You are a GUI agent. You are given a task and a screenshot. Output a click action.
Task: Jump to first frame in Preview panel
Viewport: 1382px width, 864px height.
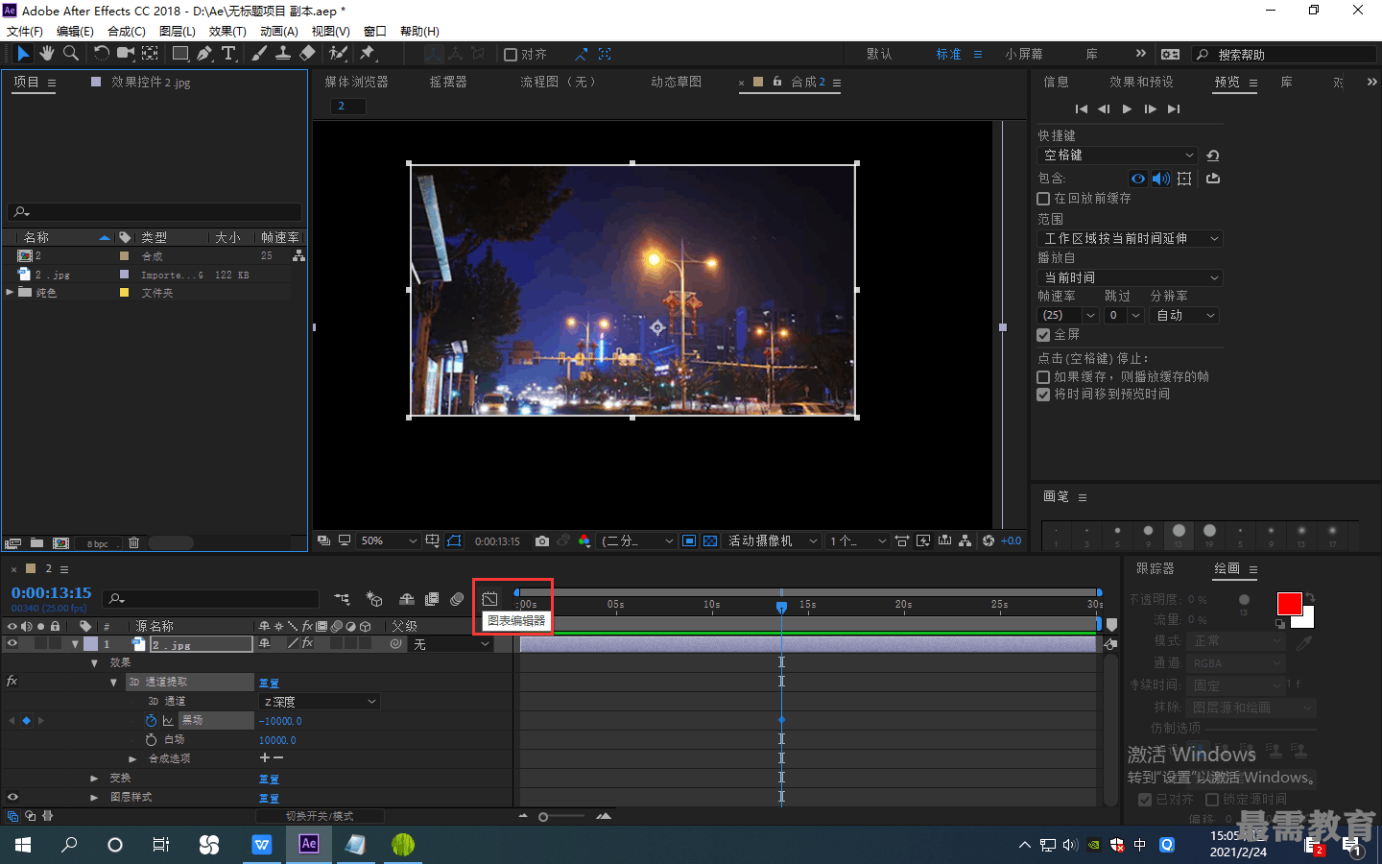click(x=1082, y=109)
